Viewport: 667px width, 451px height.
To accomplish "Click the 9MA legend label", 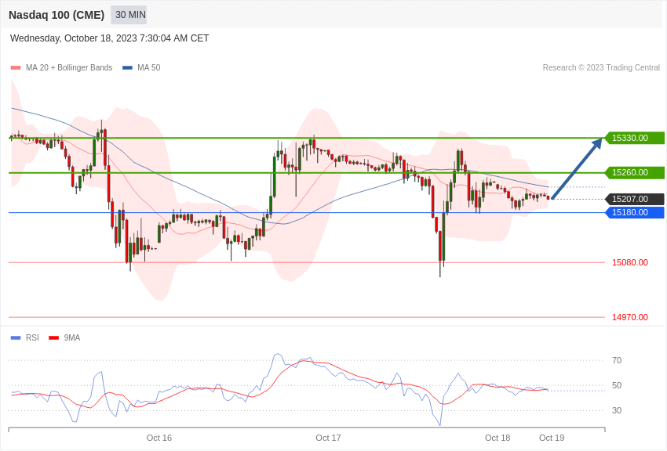I will (x=72, y=337).
